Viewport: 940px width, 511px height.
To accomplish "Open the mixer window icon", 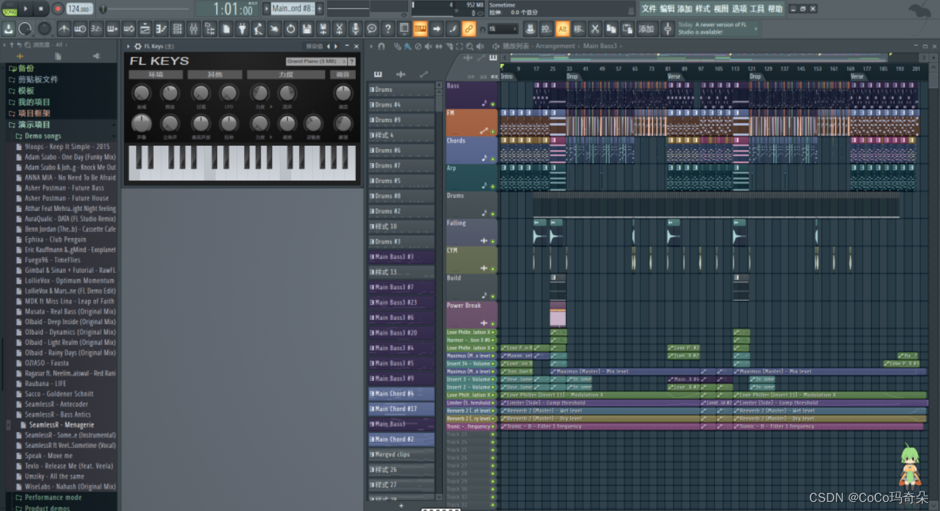I will coord(193,29).
